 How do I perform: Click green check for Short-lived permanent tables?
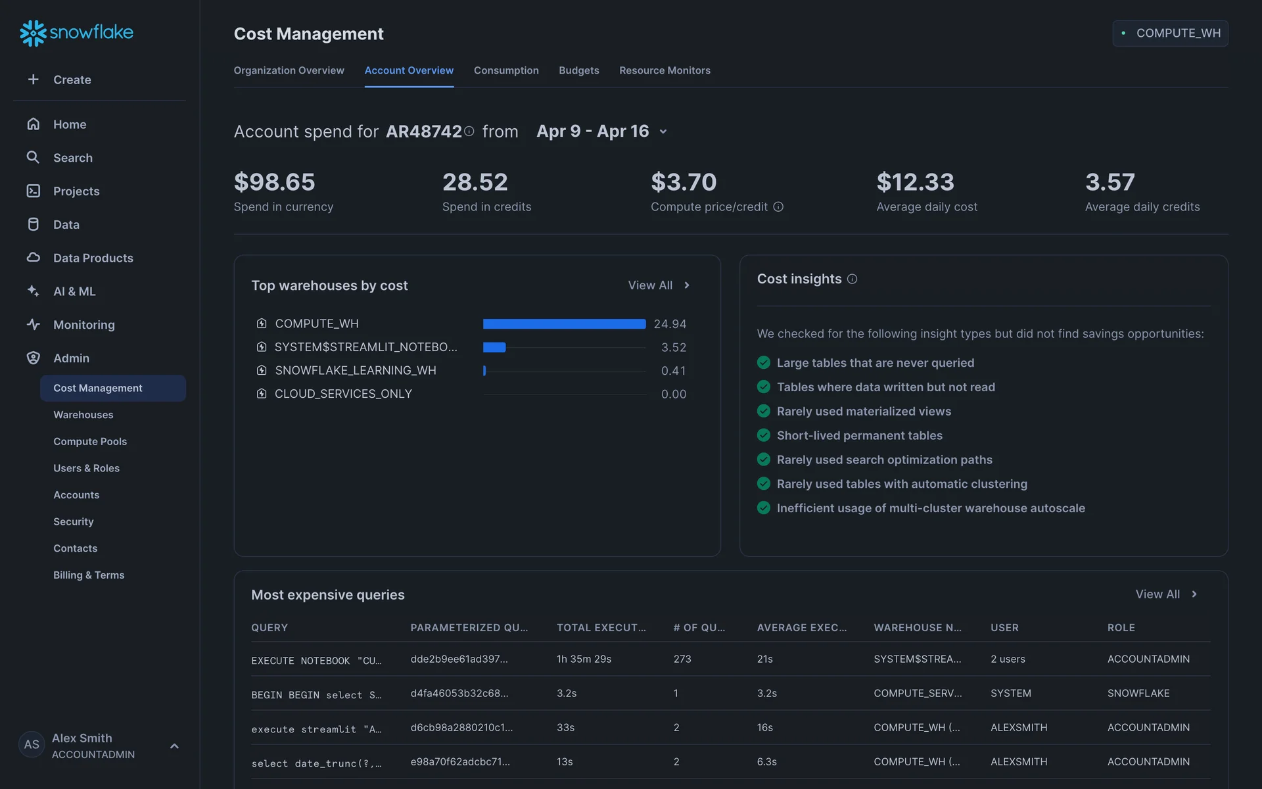coord(763,435)
